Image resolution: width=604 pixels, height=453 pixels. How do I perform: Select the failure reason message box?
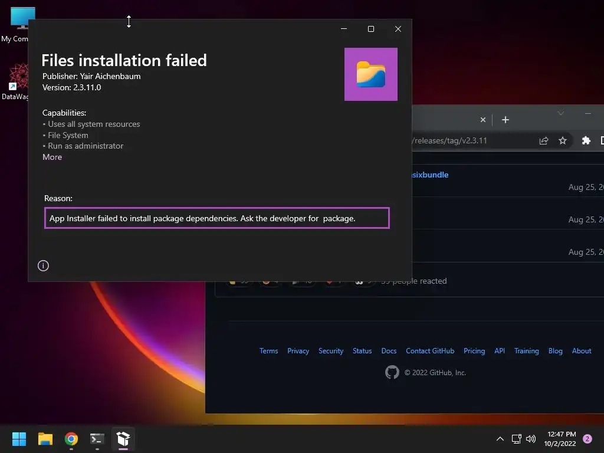pyautogui.click(x=217, y=218)
